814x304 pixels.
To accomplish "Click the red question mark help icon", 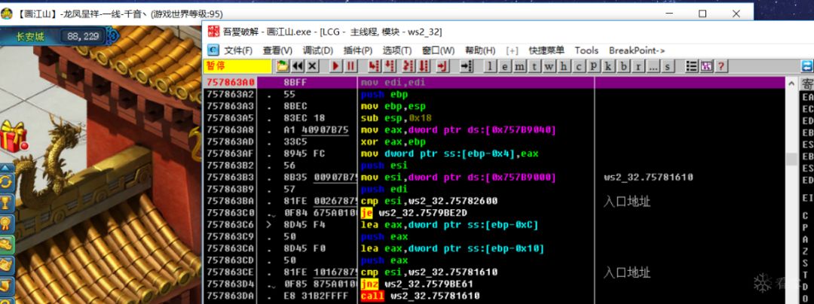I will point(721,66).
